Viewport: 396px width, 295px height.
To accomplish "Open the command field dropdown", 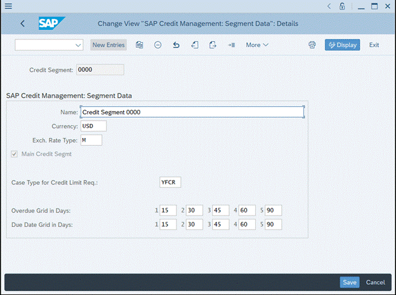I will click(x=79, y=45).
